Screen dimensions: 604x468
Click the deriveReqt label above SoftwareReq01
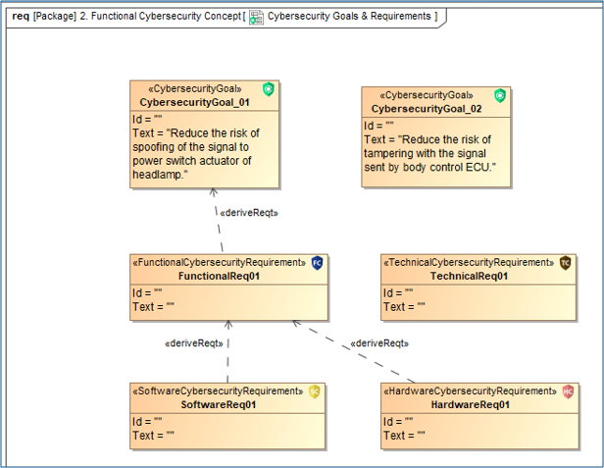pos(194,343)
